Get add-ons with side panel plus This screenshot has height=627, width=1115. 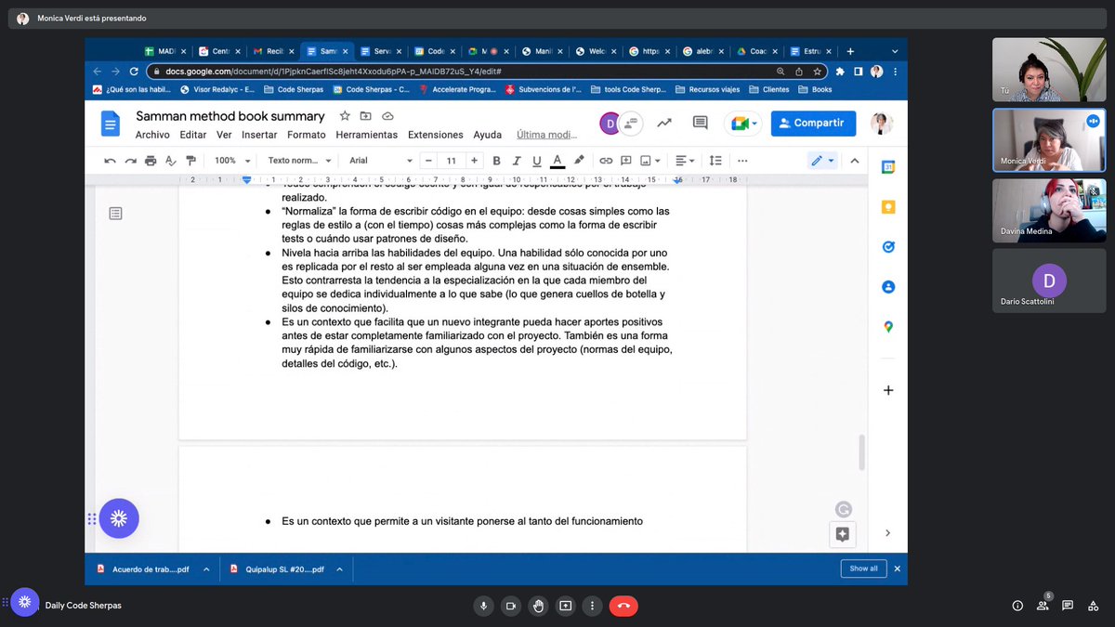pyautogui.click(x=888, y=390)
